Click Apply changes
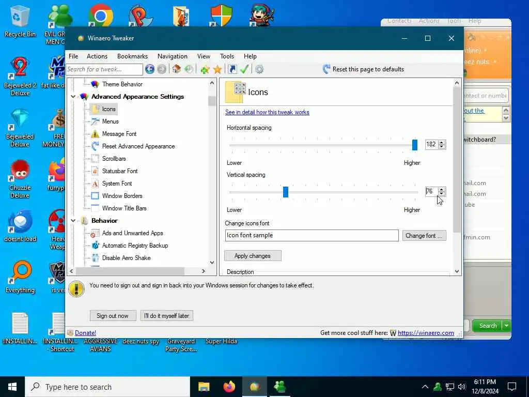This screenshot has width=529, height=397. [x=253, y=256]
